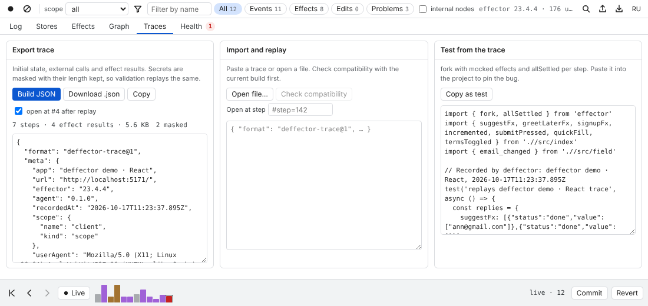The image size is (648, 306).
Task: Select the Problems 3 filter chip
Action: (390, 9)
